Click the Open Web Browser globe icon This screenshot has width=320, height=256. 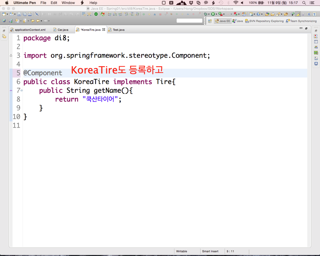(4, 21)
